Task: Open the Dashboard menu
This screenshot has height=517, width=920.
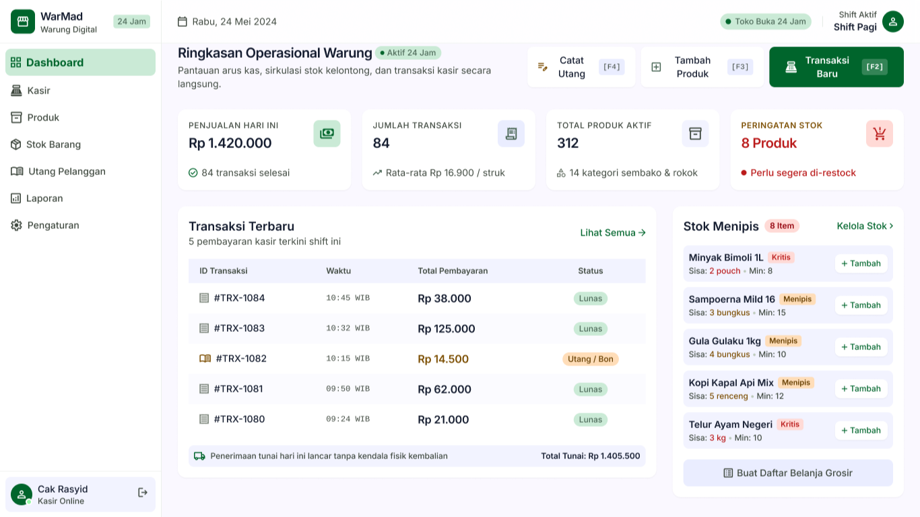Action: pyautogui.click(x=80, y=62)
